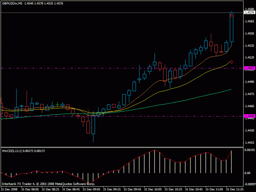Click the 31 Dec 2008 date label
The image size is (256, 192).
[9, 190]
